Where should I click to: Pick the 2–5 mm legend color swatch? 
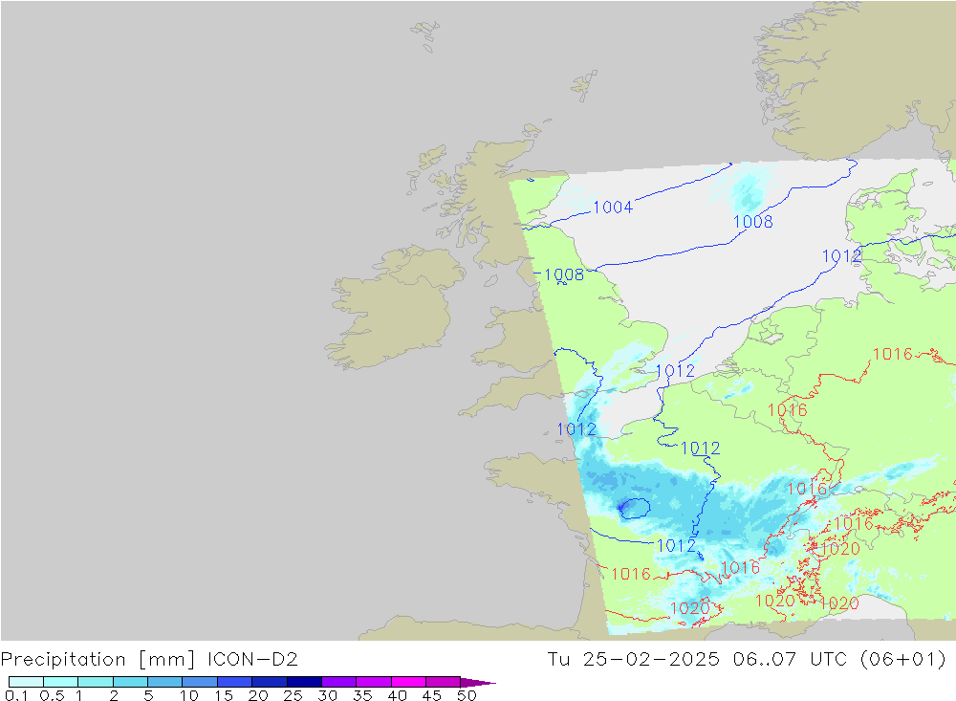[x=130, y=682]
